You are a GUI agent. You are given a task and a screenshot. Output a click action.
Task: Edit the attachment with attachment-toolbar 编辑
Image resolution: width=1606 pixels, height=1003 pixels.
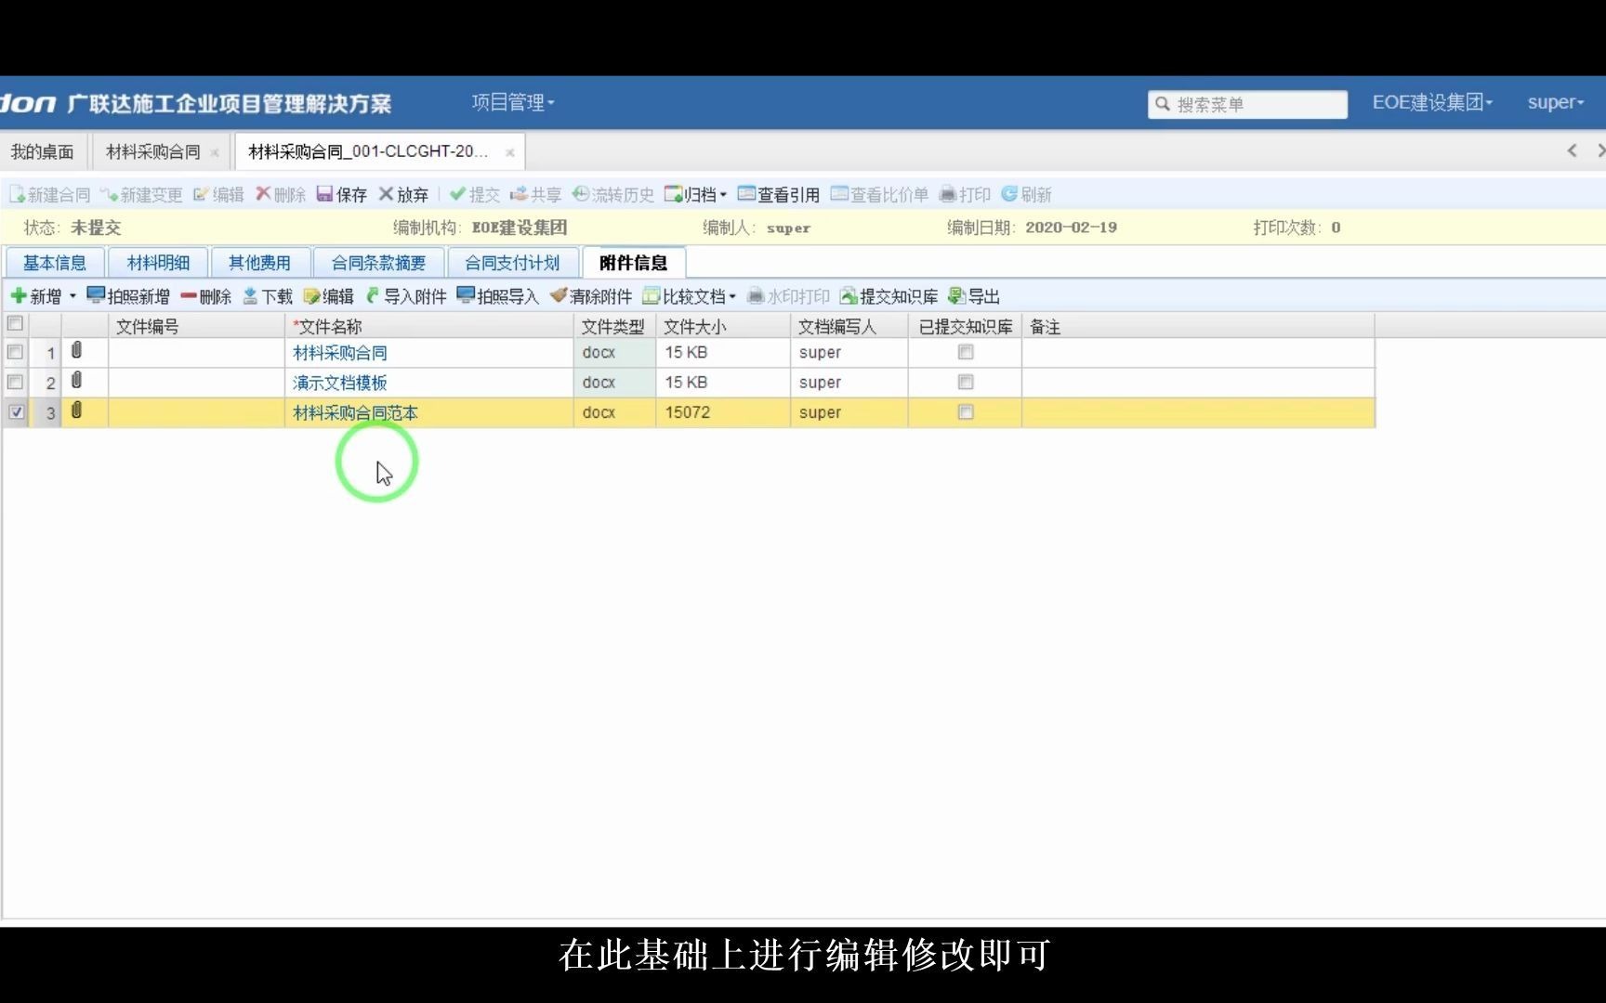coord(329,296)
